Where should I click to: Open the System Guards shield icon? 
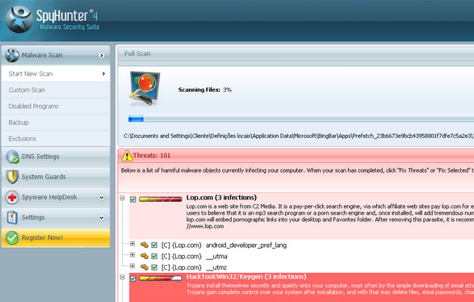[12, 177]
